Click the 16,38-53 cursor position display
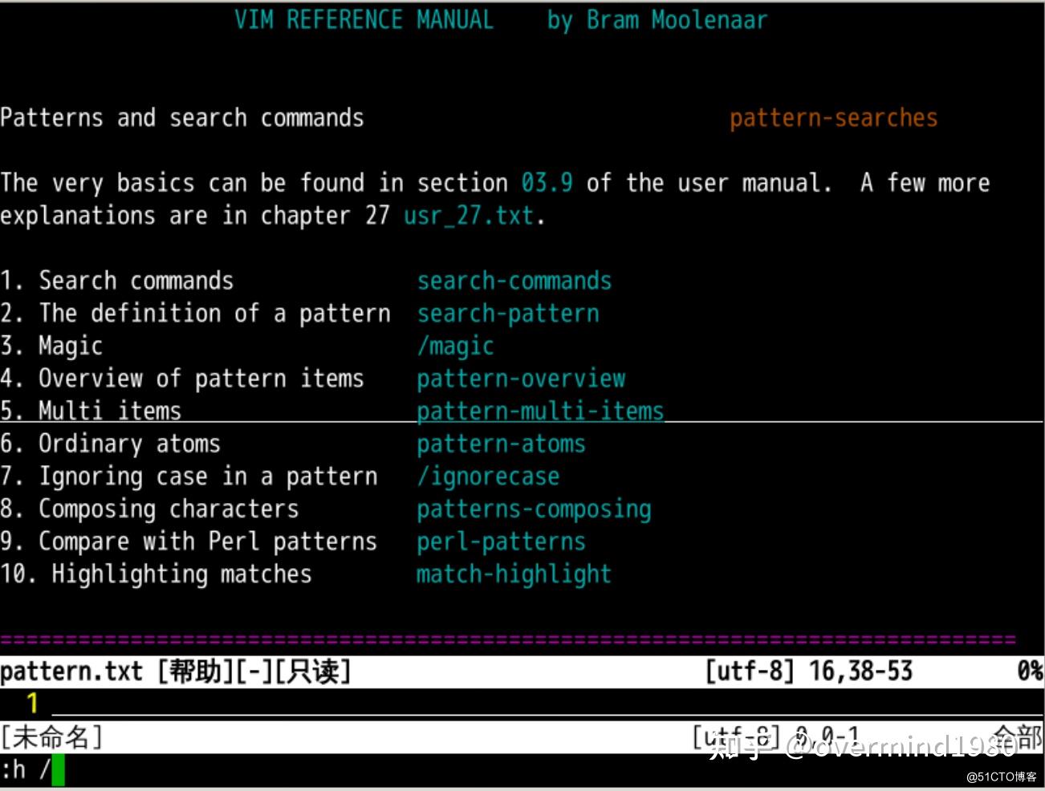This screenshot has width=1045, height=791. (x=860, y=671)
